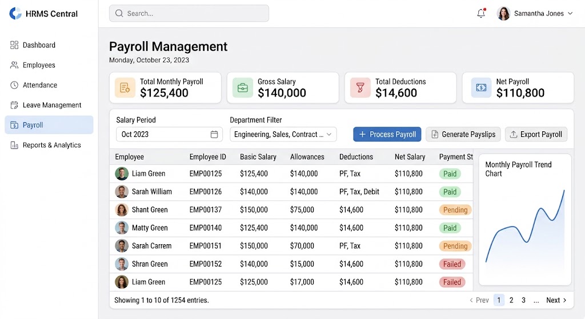The height and width of the screenshot is (319, 585).
Task: Click the document icon on Generate Payslips
Action: (x=435, y=134)
